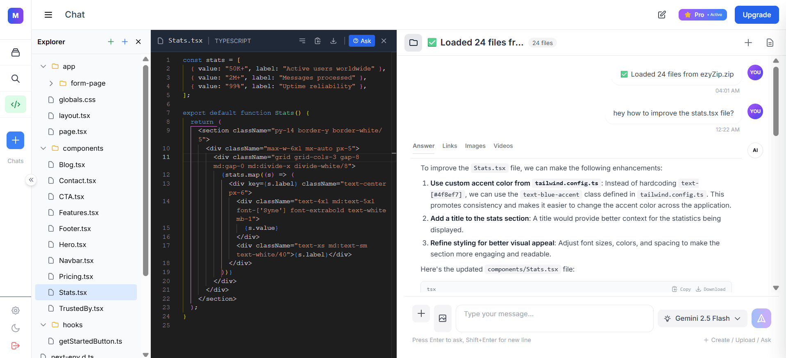Open the folder icon in chat header
The width and height of the screenshot is (786, 358).
pyautogui.click(x=413, y=43)
